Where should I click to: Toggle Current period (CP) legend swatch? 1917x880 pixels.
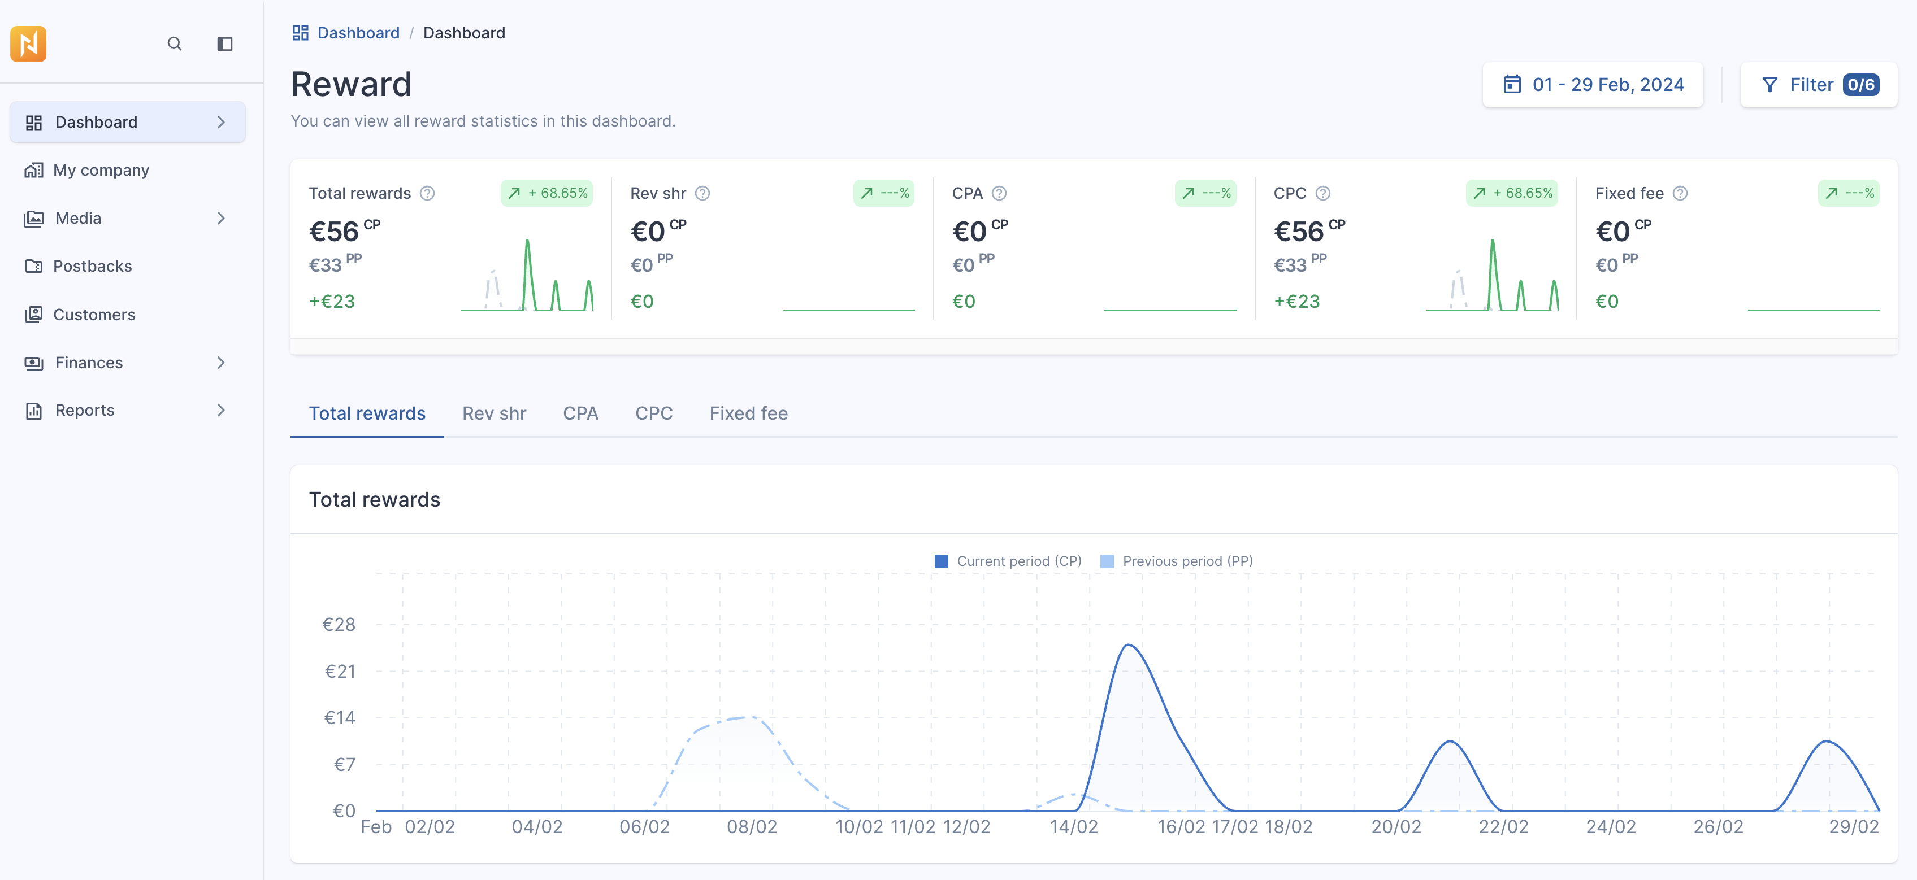[x=942, y=561]
